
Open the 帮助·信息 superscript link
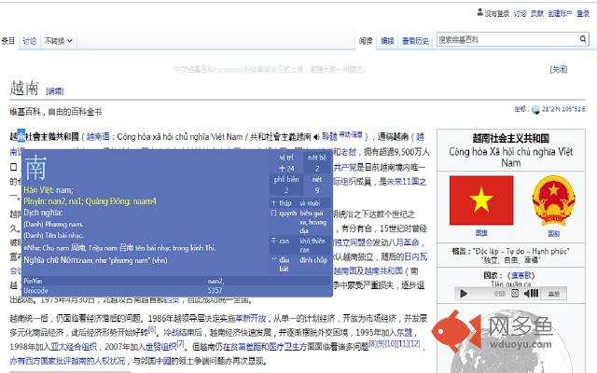click(351, 134)
